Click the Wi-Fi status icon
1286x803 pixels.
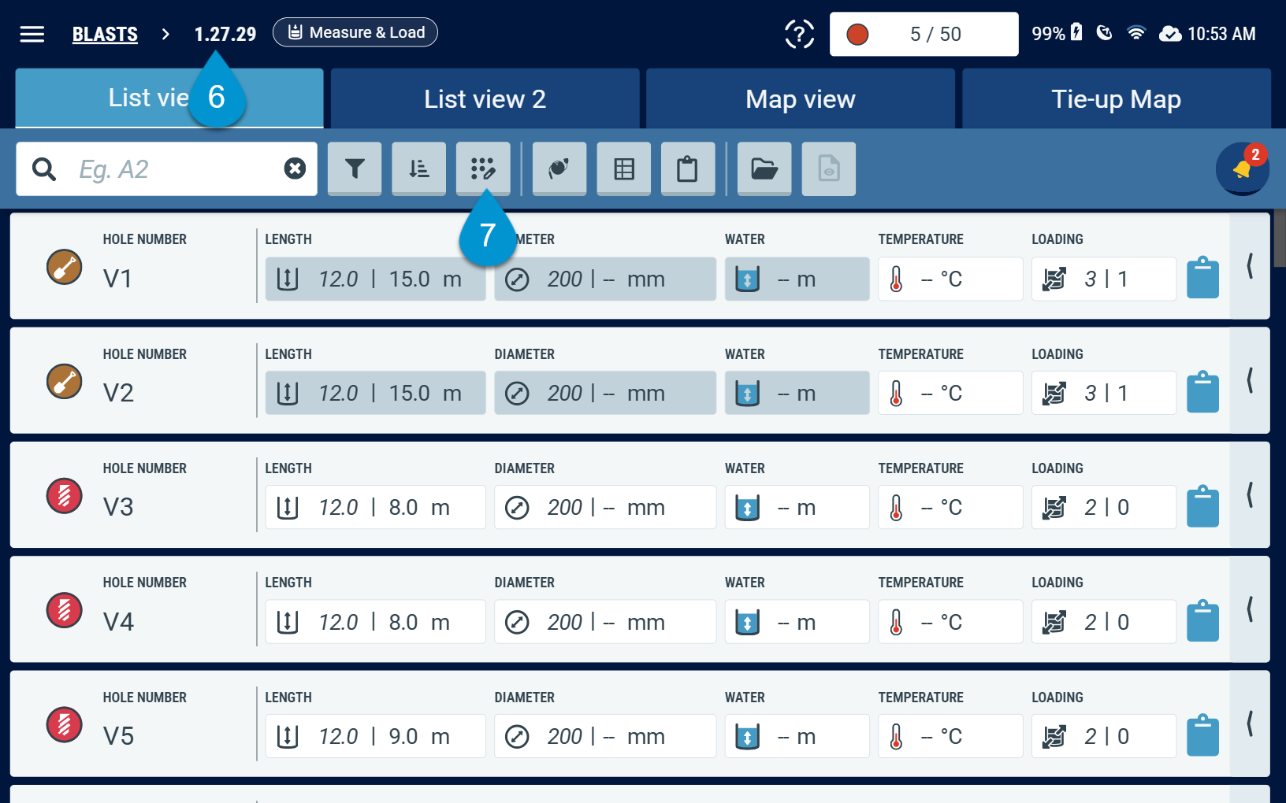[1135, 33]
